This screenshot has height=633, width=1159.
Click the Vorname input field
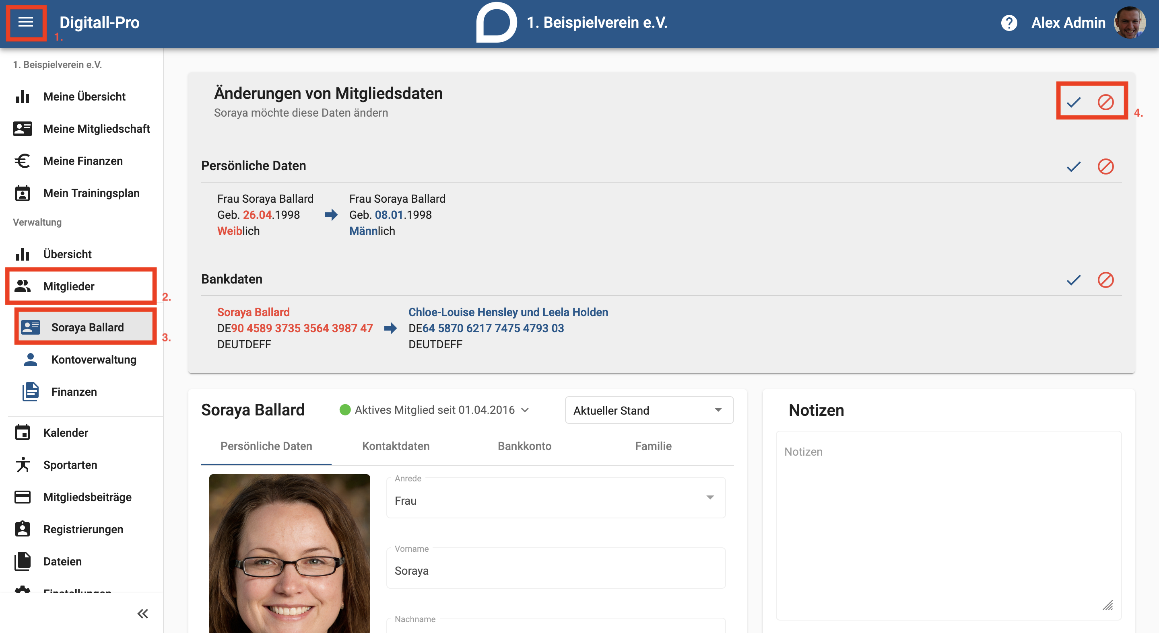coord(556,569)
